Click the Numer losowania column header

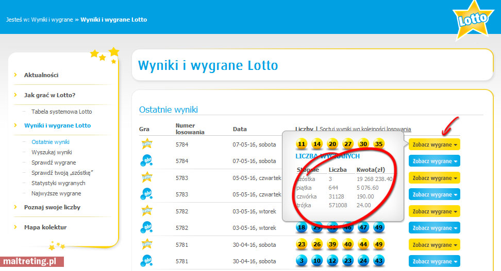190,129
